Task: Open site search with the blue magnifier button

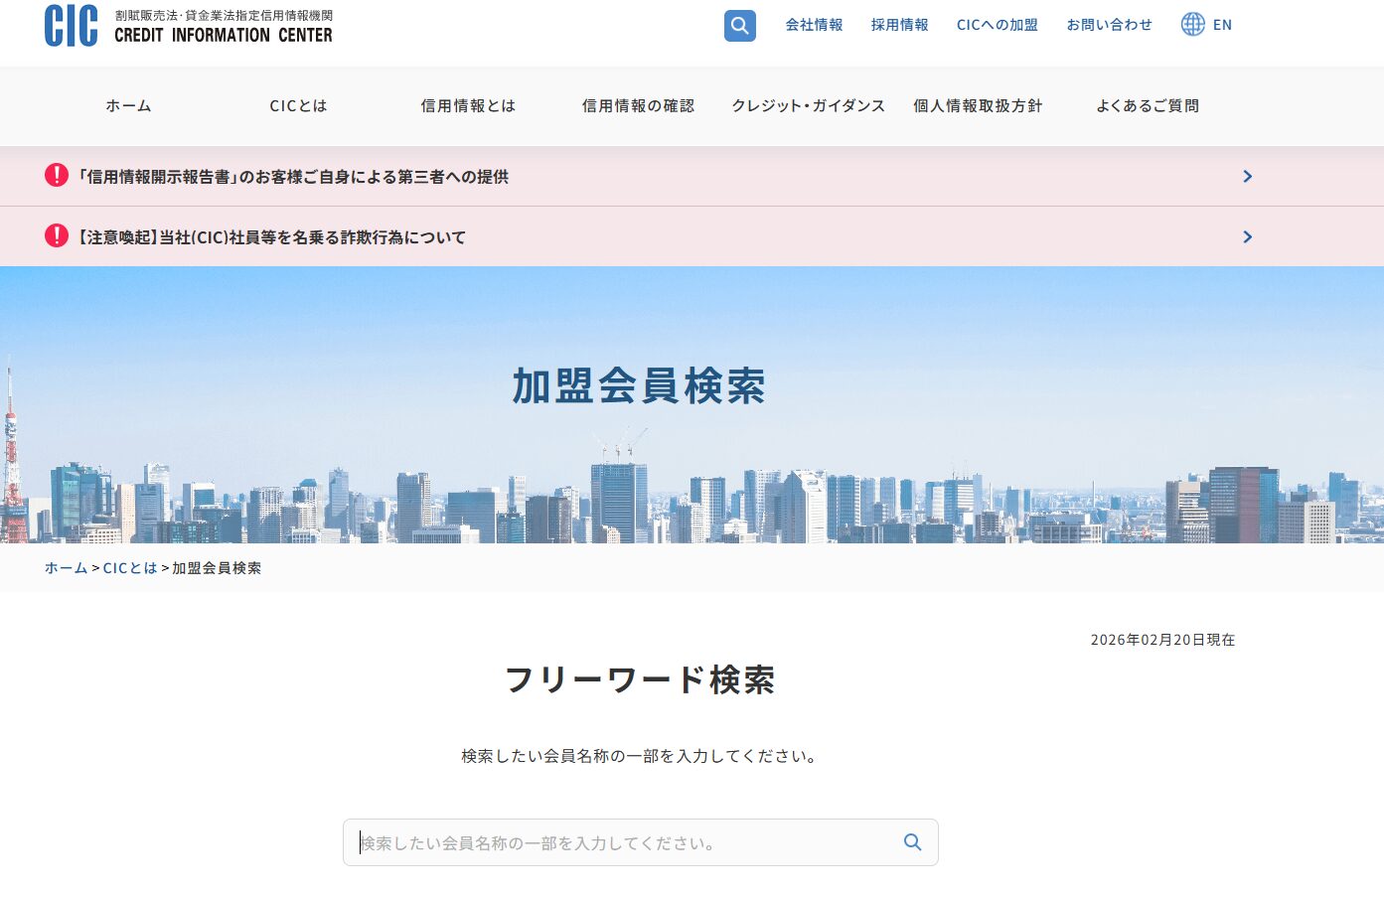Action: pyautogui.click(x=739, y=26)
